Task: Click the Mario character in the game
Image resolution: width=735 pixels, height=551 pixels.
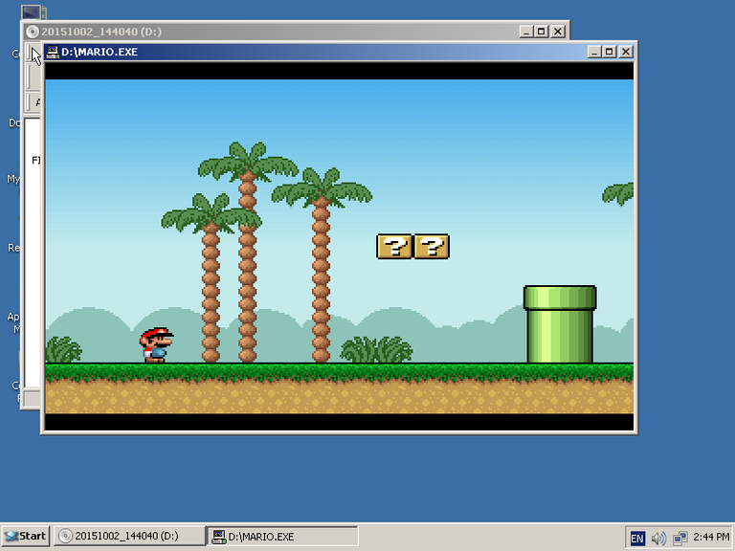Action: tap(157, 344)
